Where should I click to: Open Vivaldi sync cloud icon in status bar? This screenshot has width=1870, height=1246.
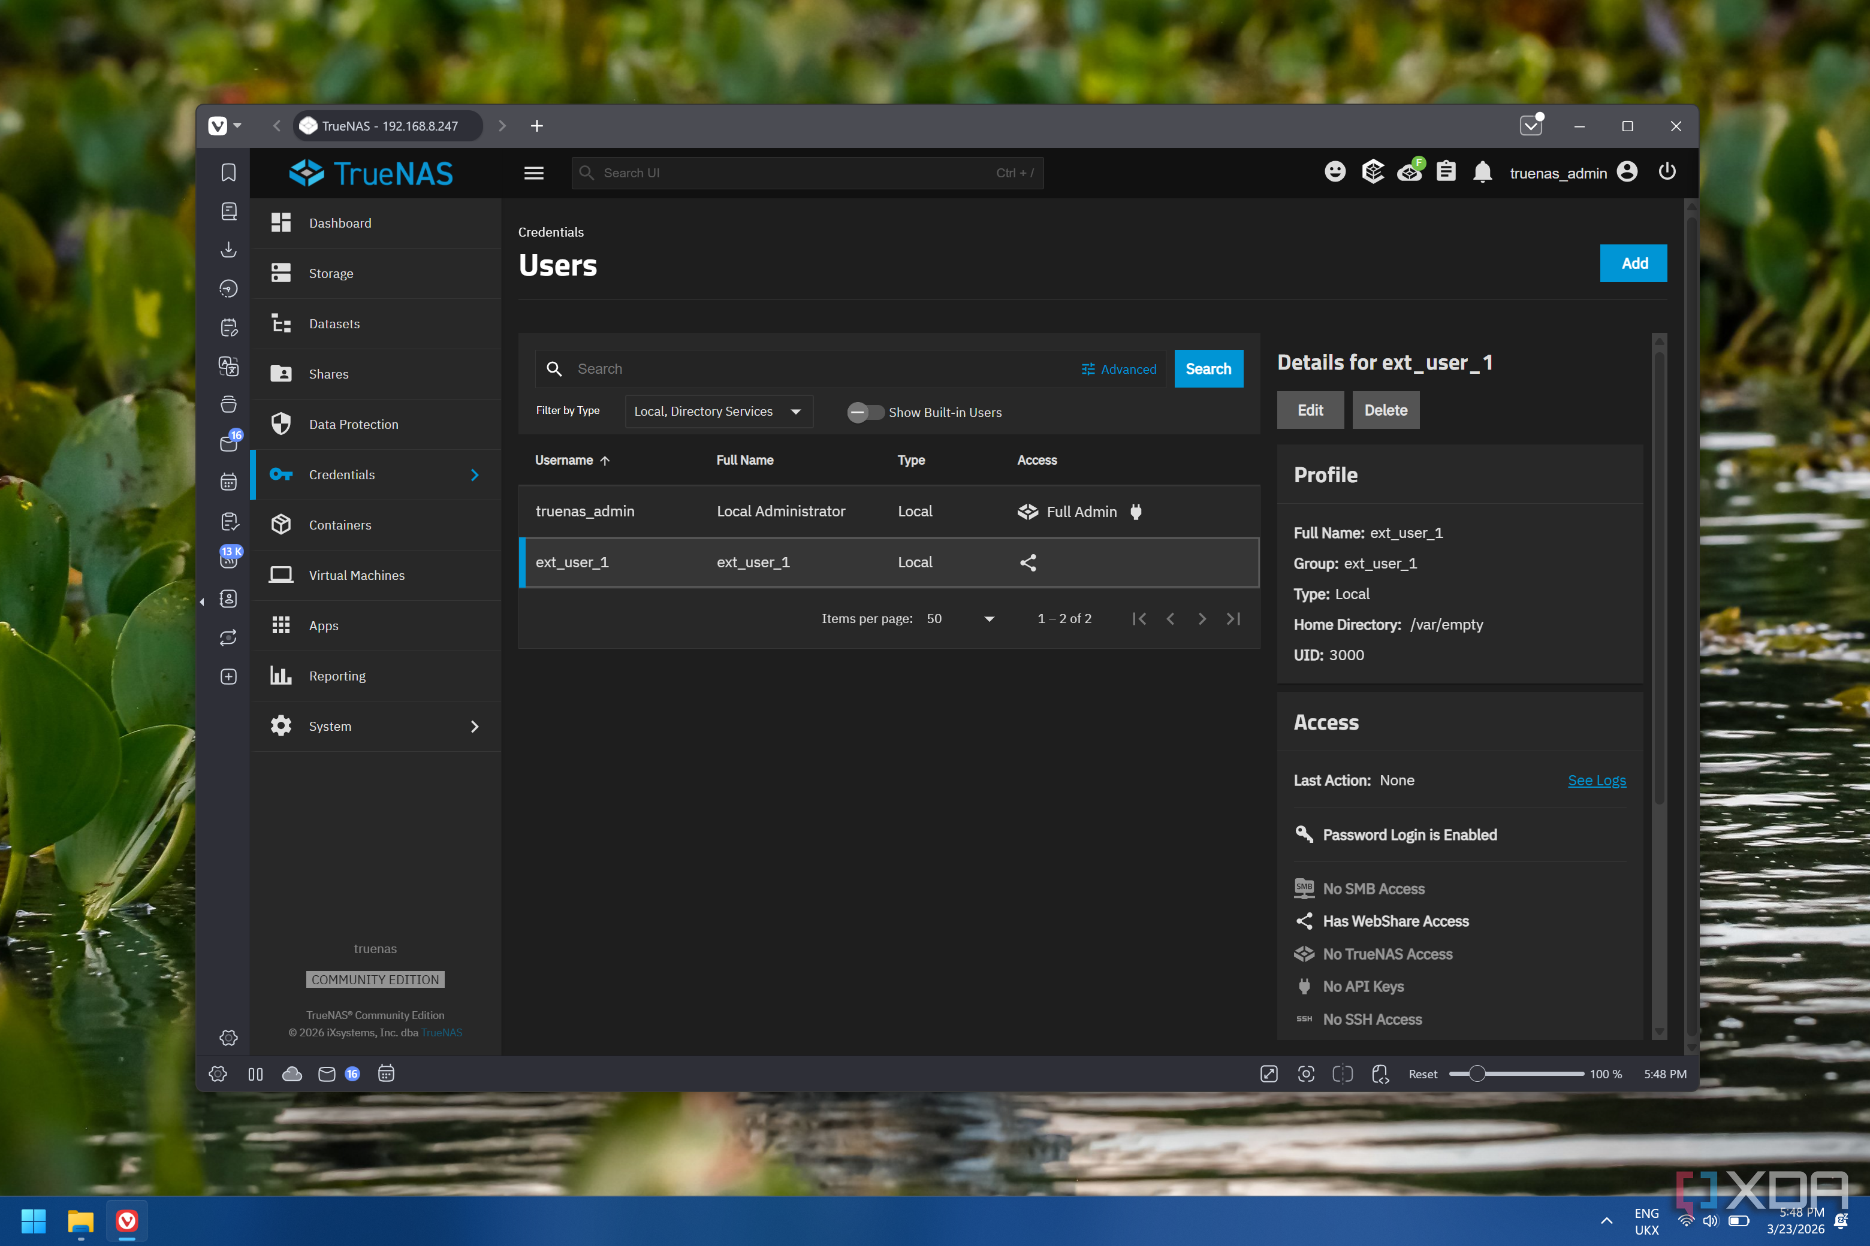(x=292, y=1073)
